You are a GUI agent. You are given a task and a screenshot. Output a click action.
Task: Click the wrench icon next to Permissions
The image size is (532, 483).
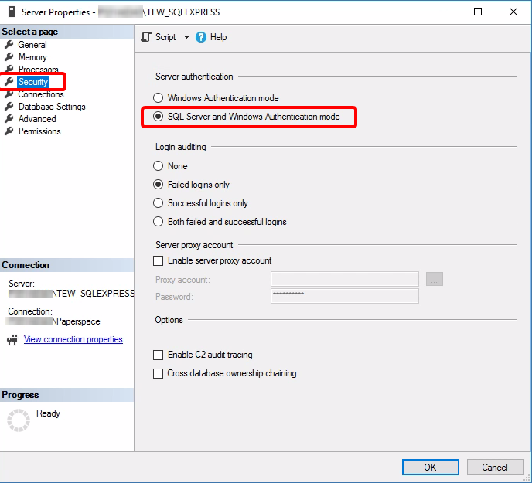(9, 131)
